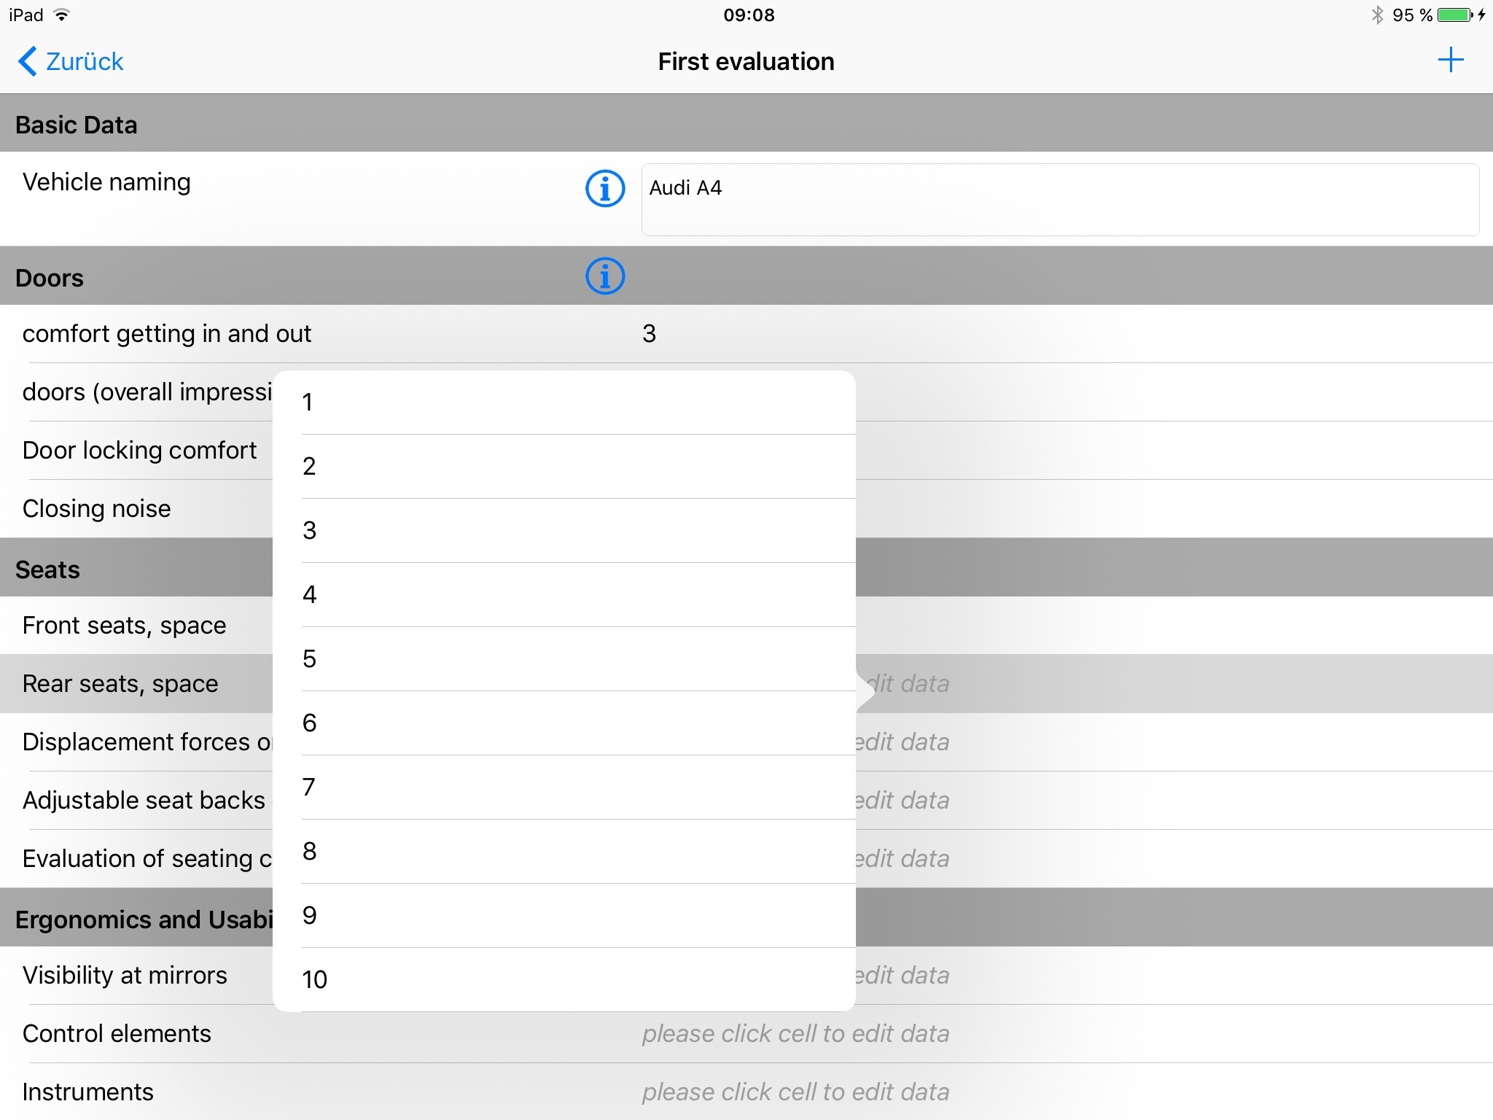Select rating value 10 from dropdown
The height and width of the screenshot is (1120, 1493).
pyautogui.click(x=315, y=978)
